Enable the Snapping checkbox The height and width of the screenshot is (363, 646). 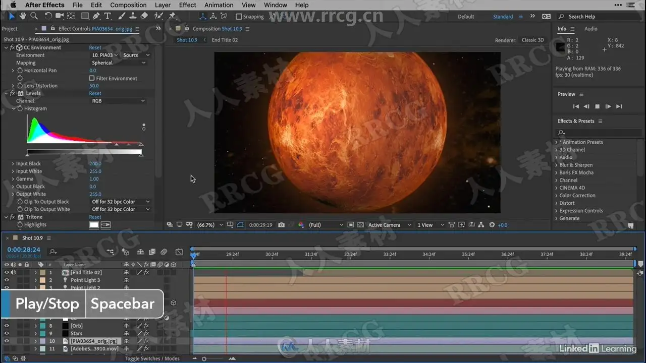click(239, 17)
